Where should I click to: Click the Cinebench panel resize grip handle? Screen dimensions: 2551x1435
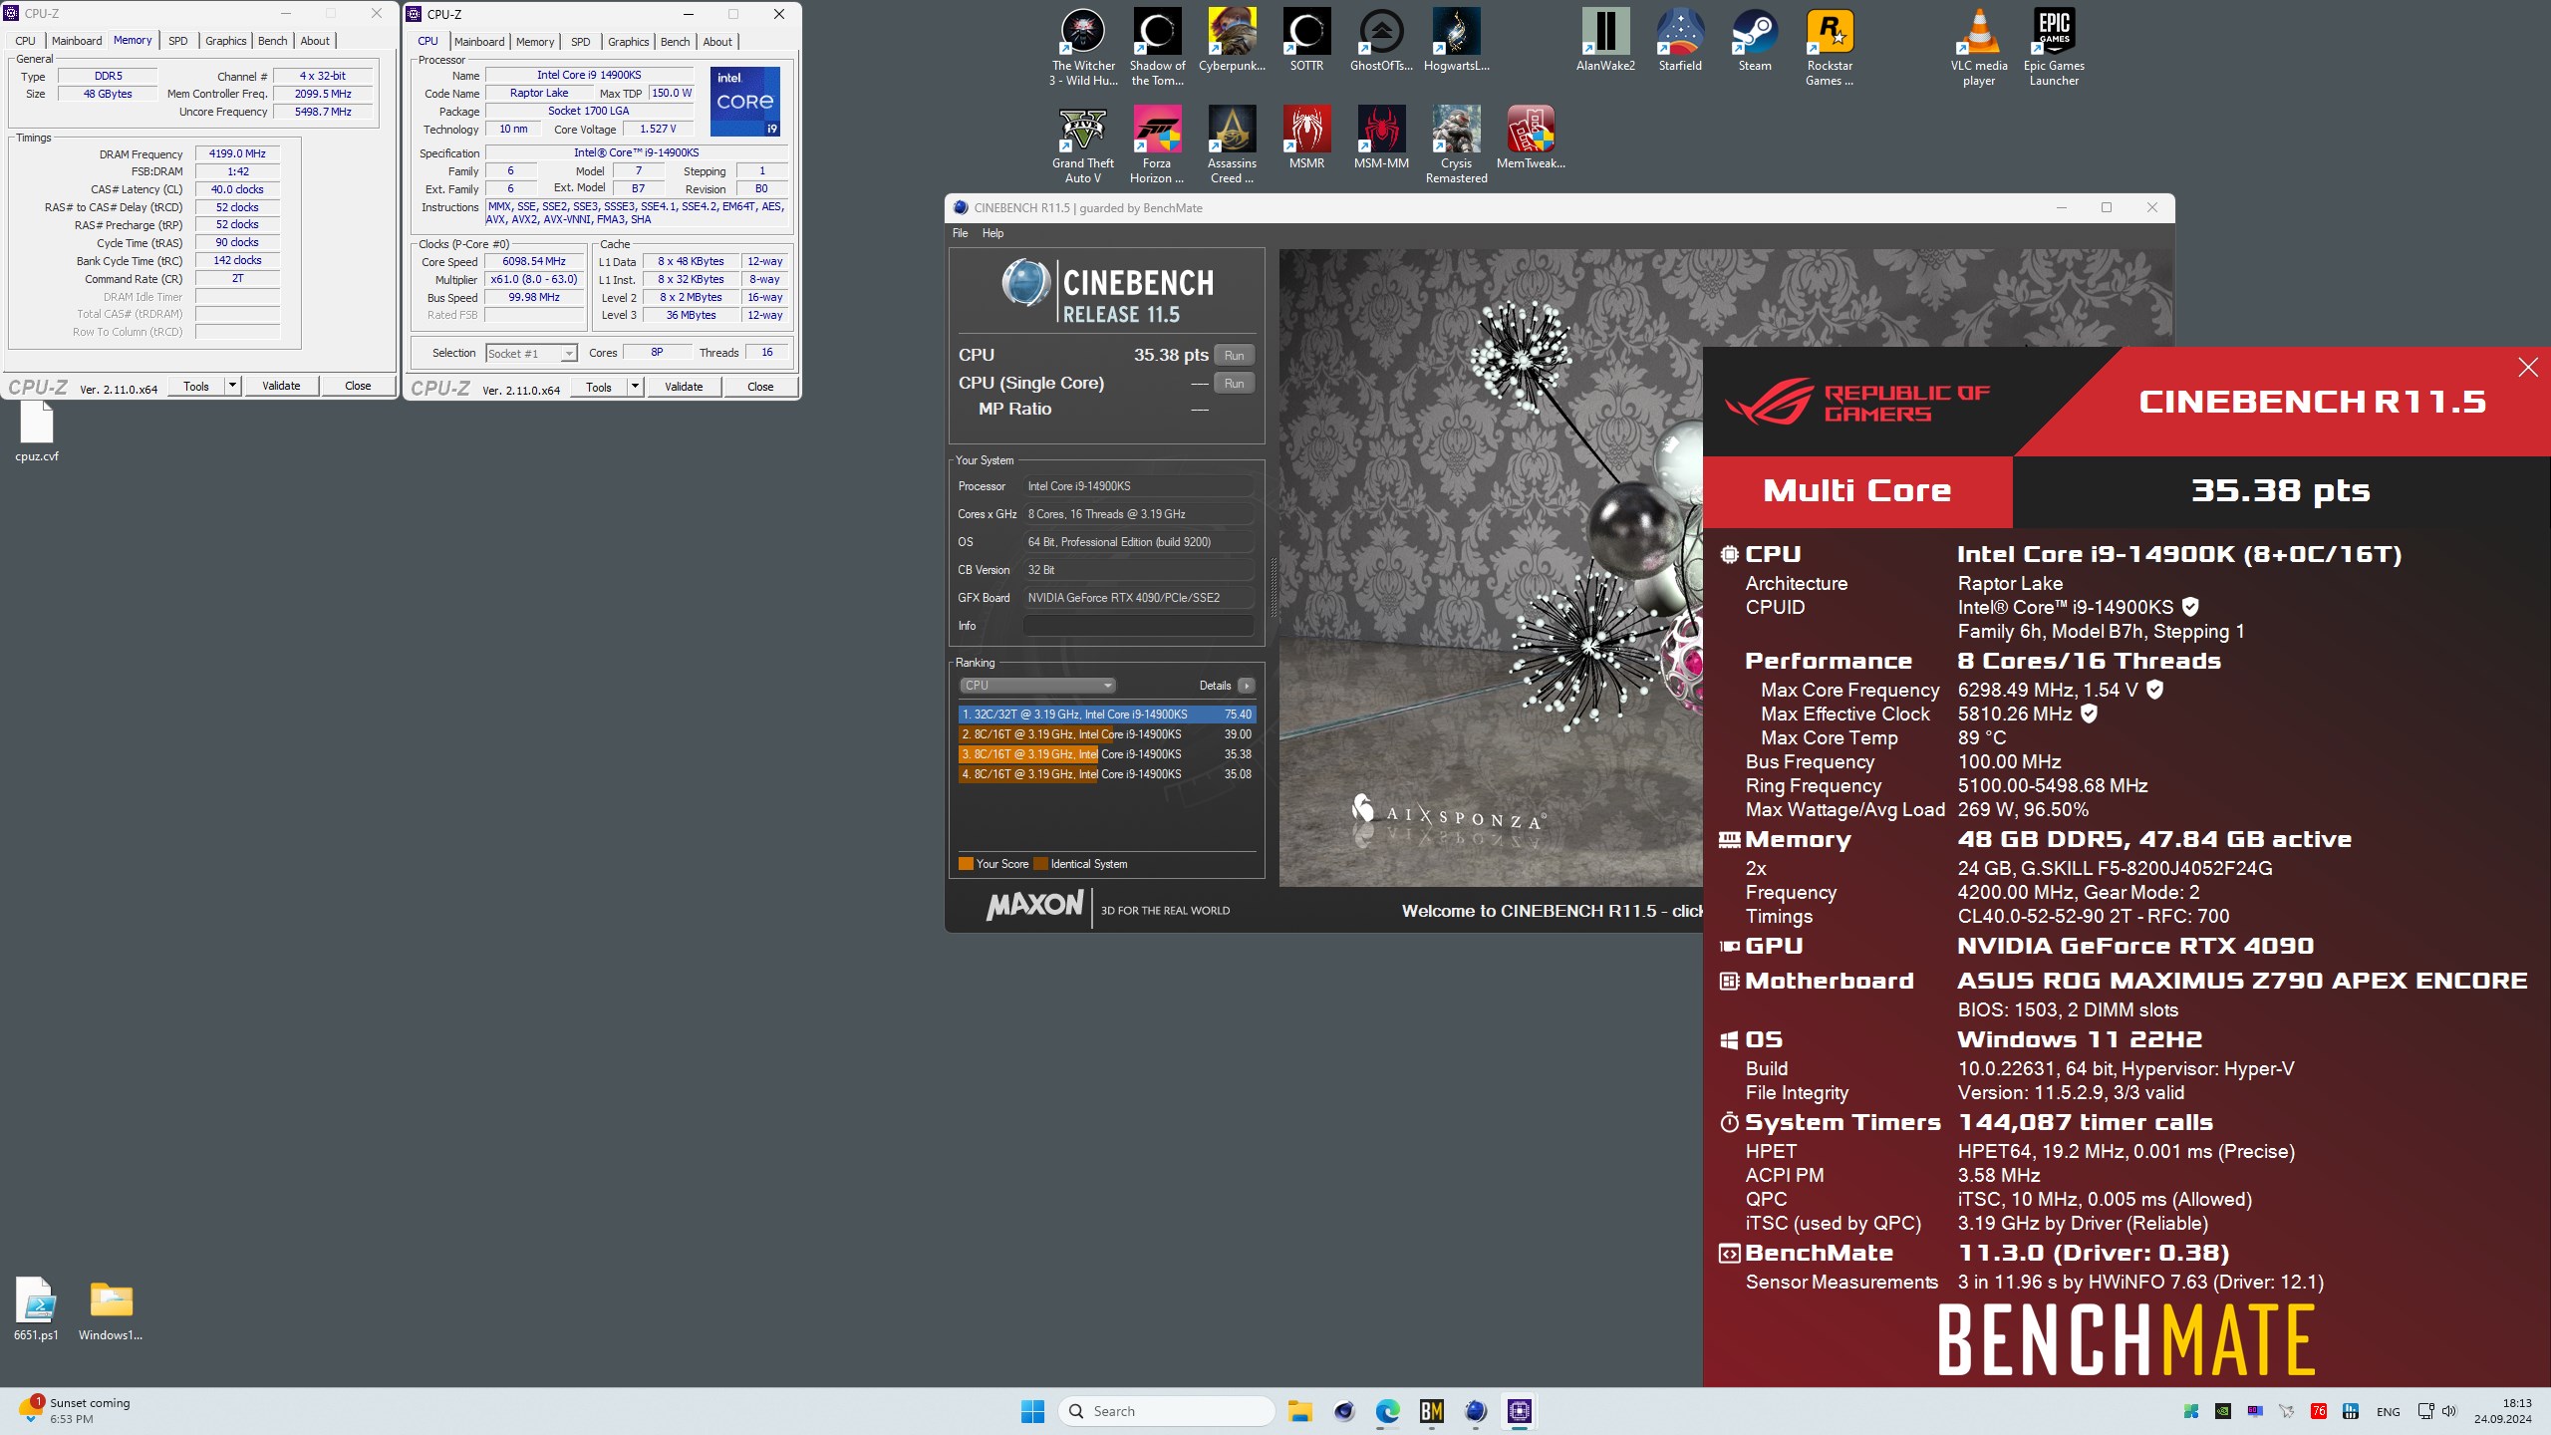(1273, 587)
